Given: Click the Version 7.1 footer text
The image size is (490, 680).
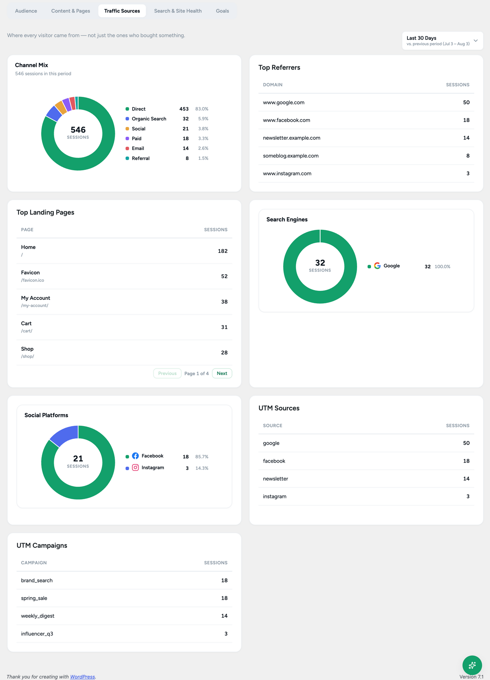Looking at the screenshot, I should pos(471,677).
